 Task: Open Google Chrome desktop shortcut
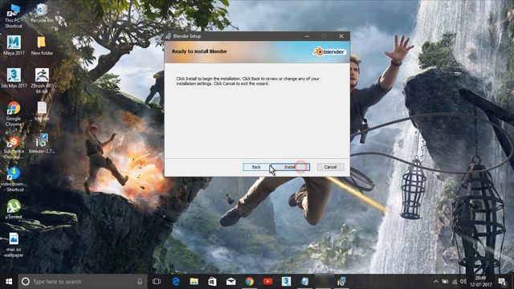click(x=14, y=113)
